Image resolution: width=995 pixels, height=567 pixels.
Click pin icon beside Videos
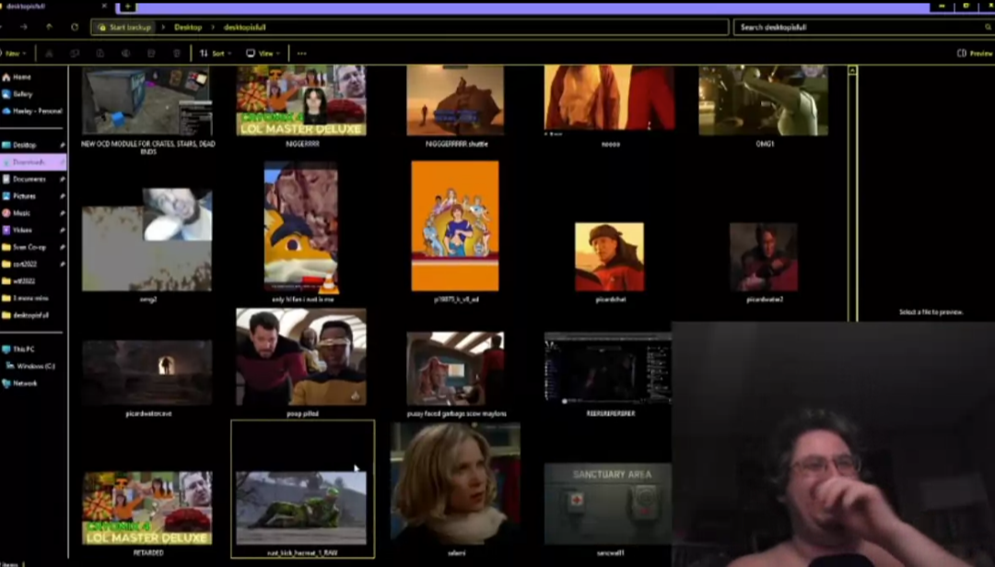click(63, 230)
